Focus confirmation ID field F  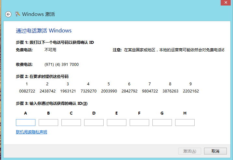pyautogui.click(x=139, y=122)
